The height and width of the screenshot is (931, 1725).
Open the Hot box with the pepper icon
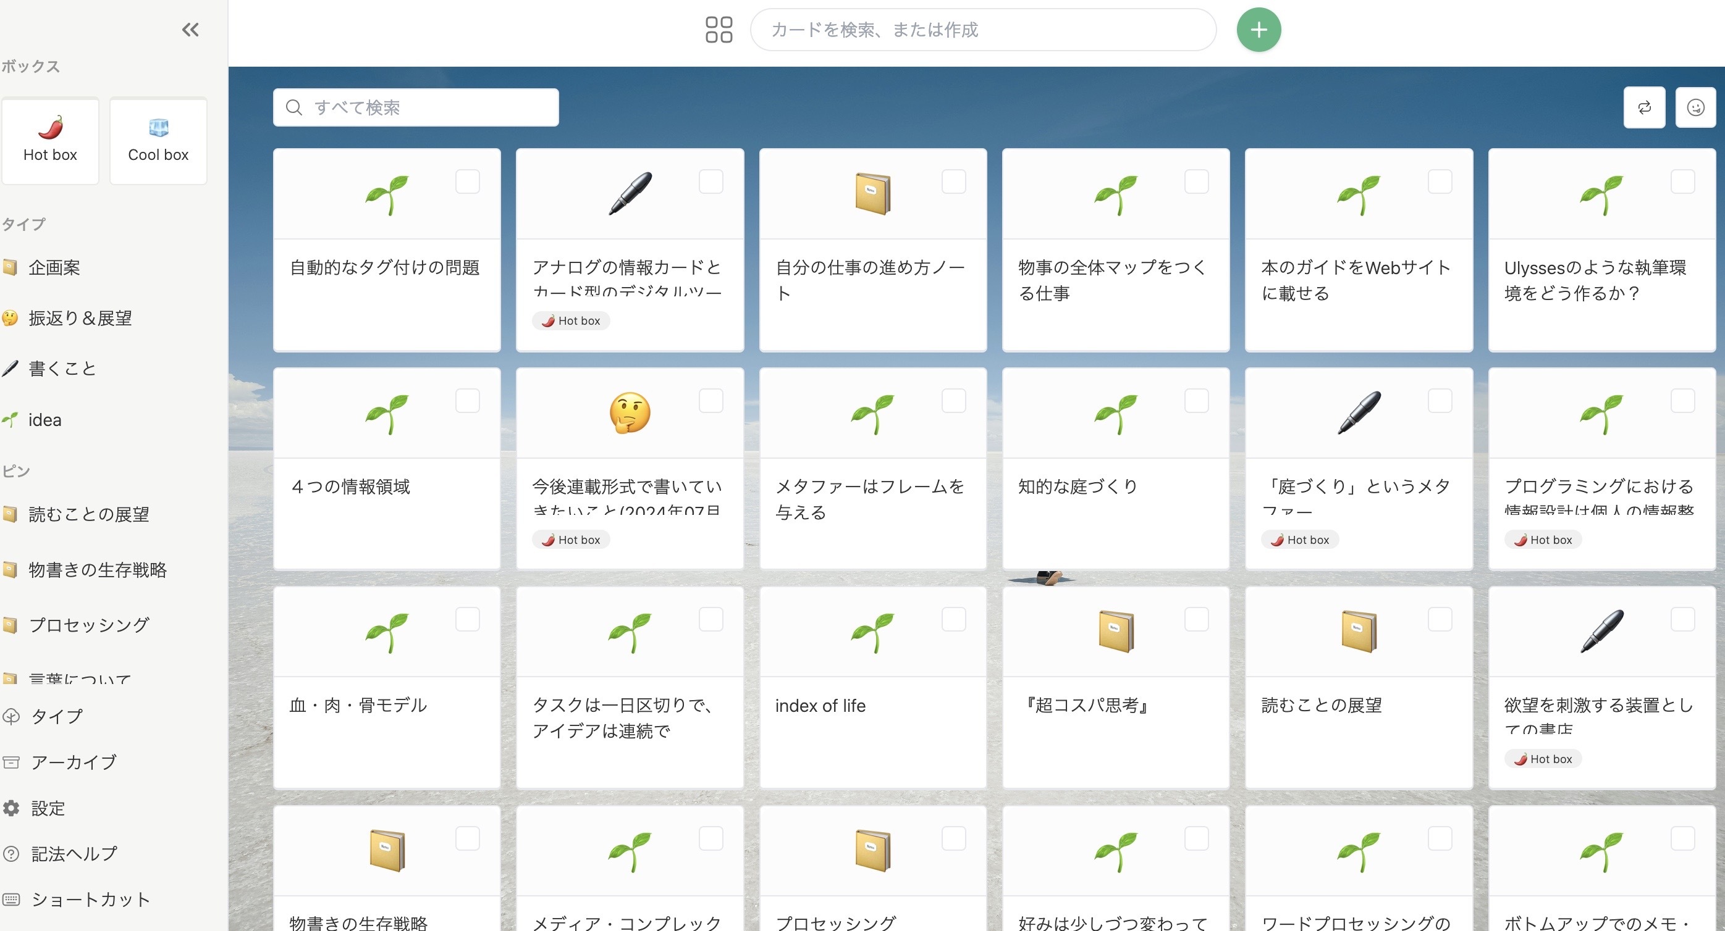pyautogui.click(x=50, y=141)
